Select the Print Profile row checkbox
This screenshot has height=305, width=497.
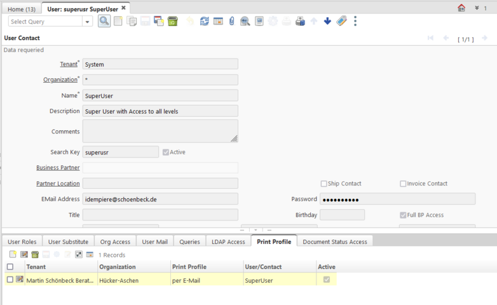pyautogui.click(x=10, y=280)
